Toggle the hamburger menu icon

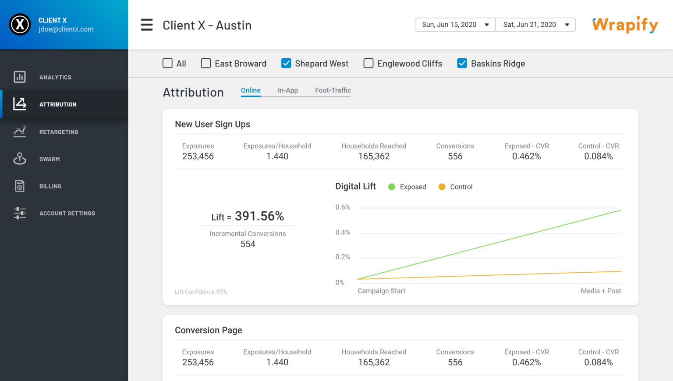coord(147,25)
